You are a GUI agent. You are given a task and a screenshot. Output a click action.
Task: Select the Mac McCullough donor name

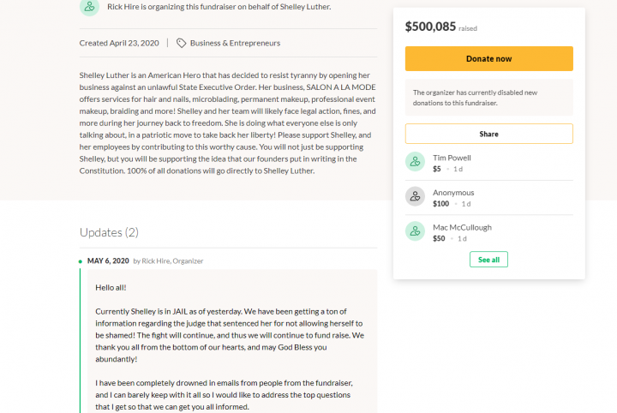tap(462, 227)
